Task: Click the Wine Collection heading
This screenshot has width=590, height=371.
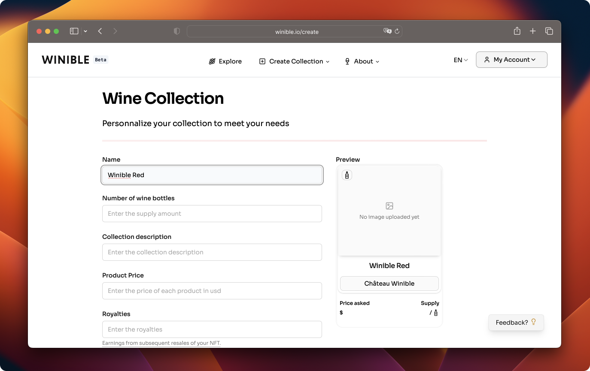Action: click(x=163, y=99)
